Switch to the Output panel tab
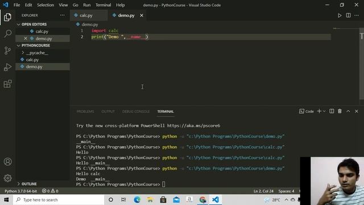364x205 pixels. coord(108,112)
